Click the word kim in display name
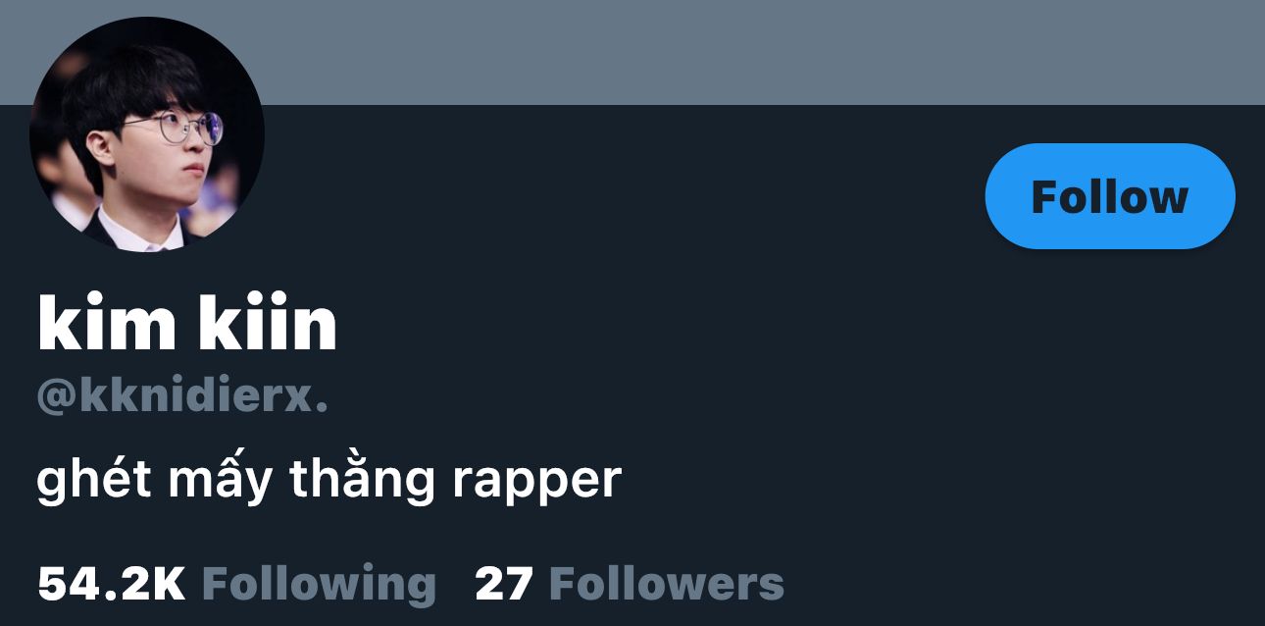The width and height of the screenshot is (1265, 626). coord(109,324)
